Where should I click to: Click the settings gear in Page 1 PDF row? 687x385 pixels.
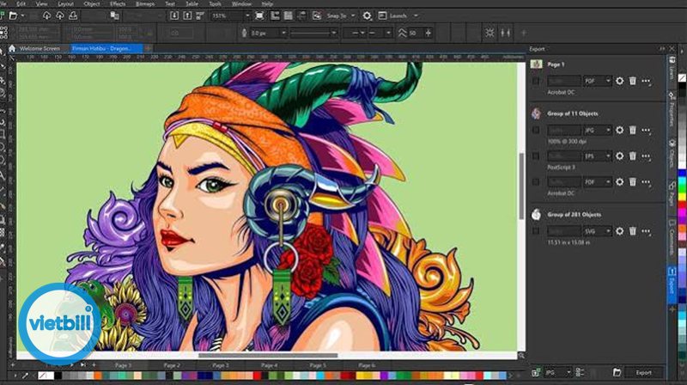pyautogui.click(x=619, y=81)
